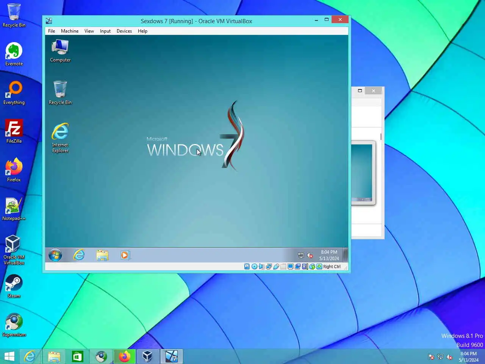Image resolution: width=485 pixels, height=364 pixels.
Task: Maximize the background VirtualBox Manager window
Action: (x=360, y=91)
